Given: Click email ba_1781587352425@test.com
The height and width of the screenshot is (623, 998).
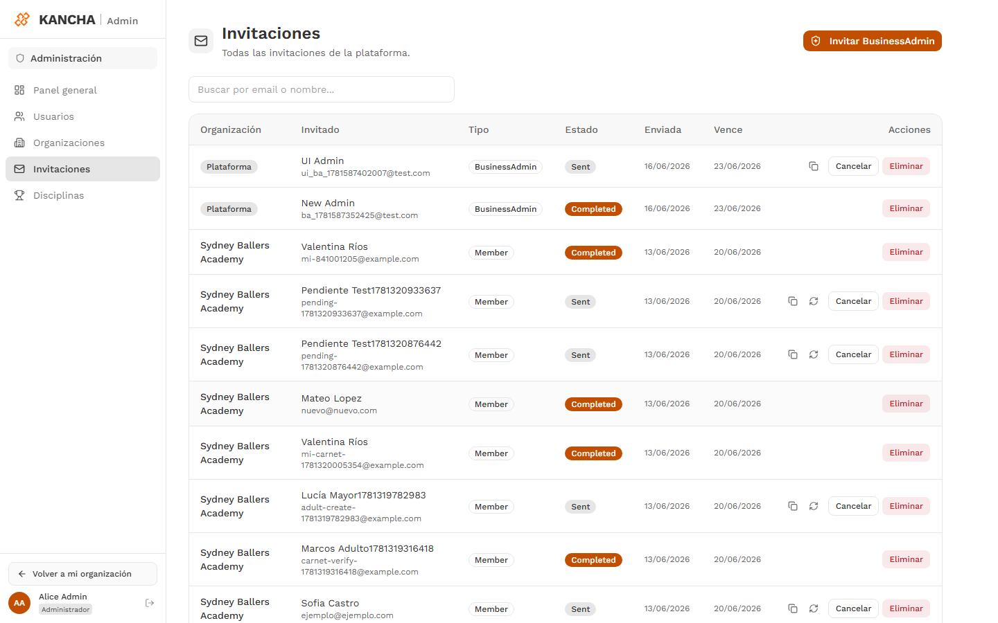Looking at the screenshot, I should click(359, 215).
